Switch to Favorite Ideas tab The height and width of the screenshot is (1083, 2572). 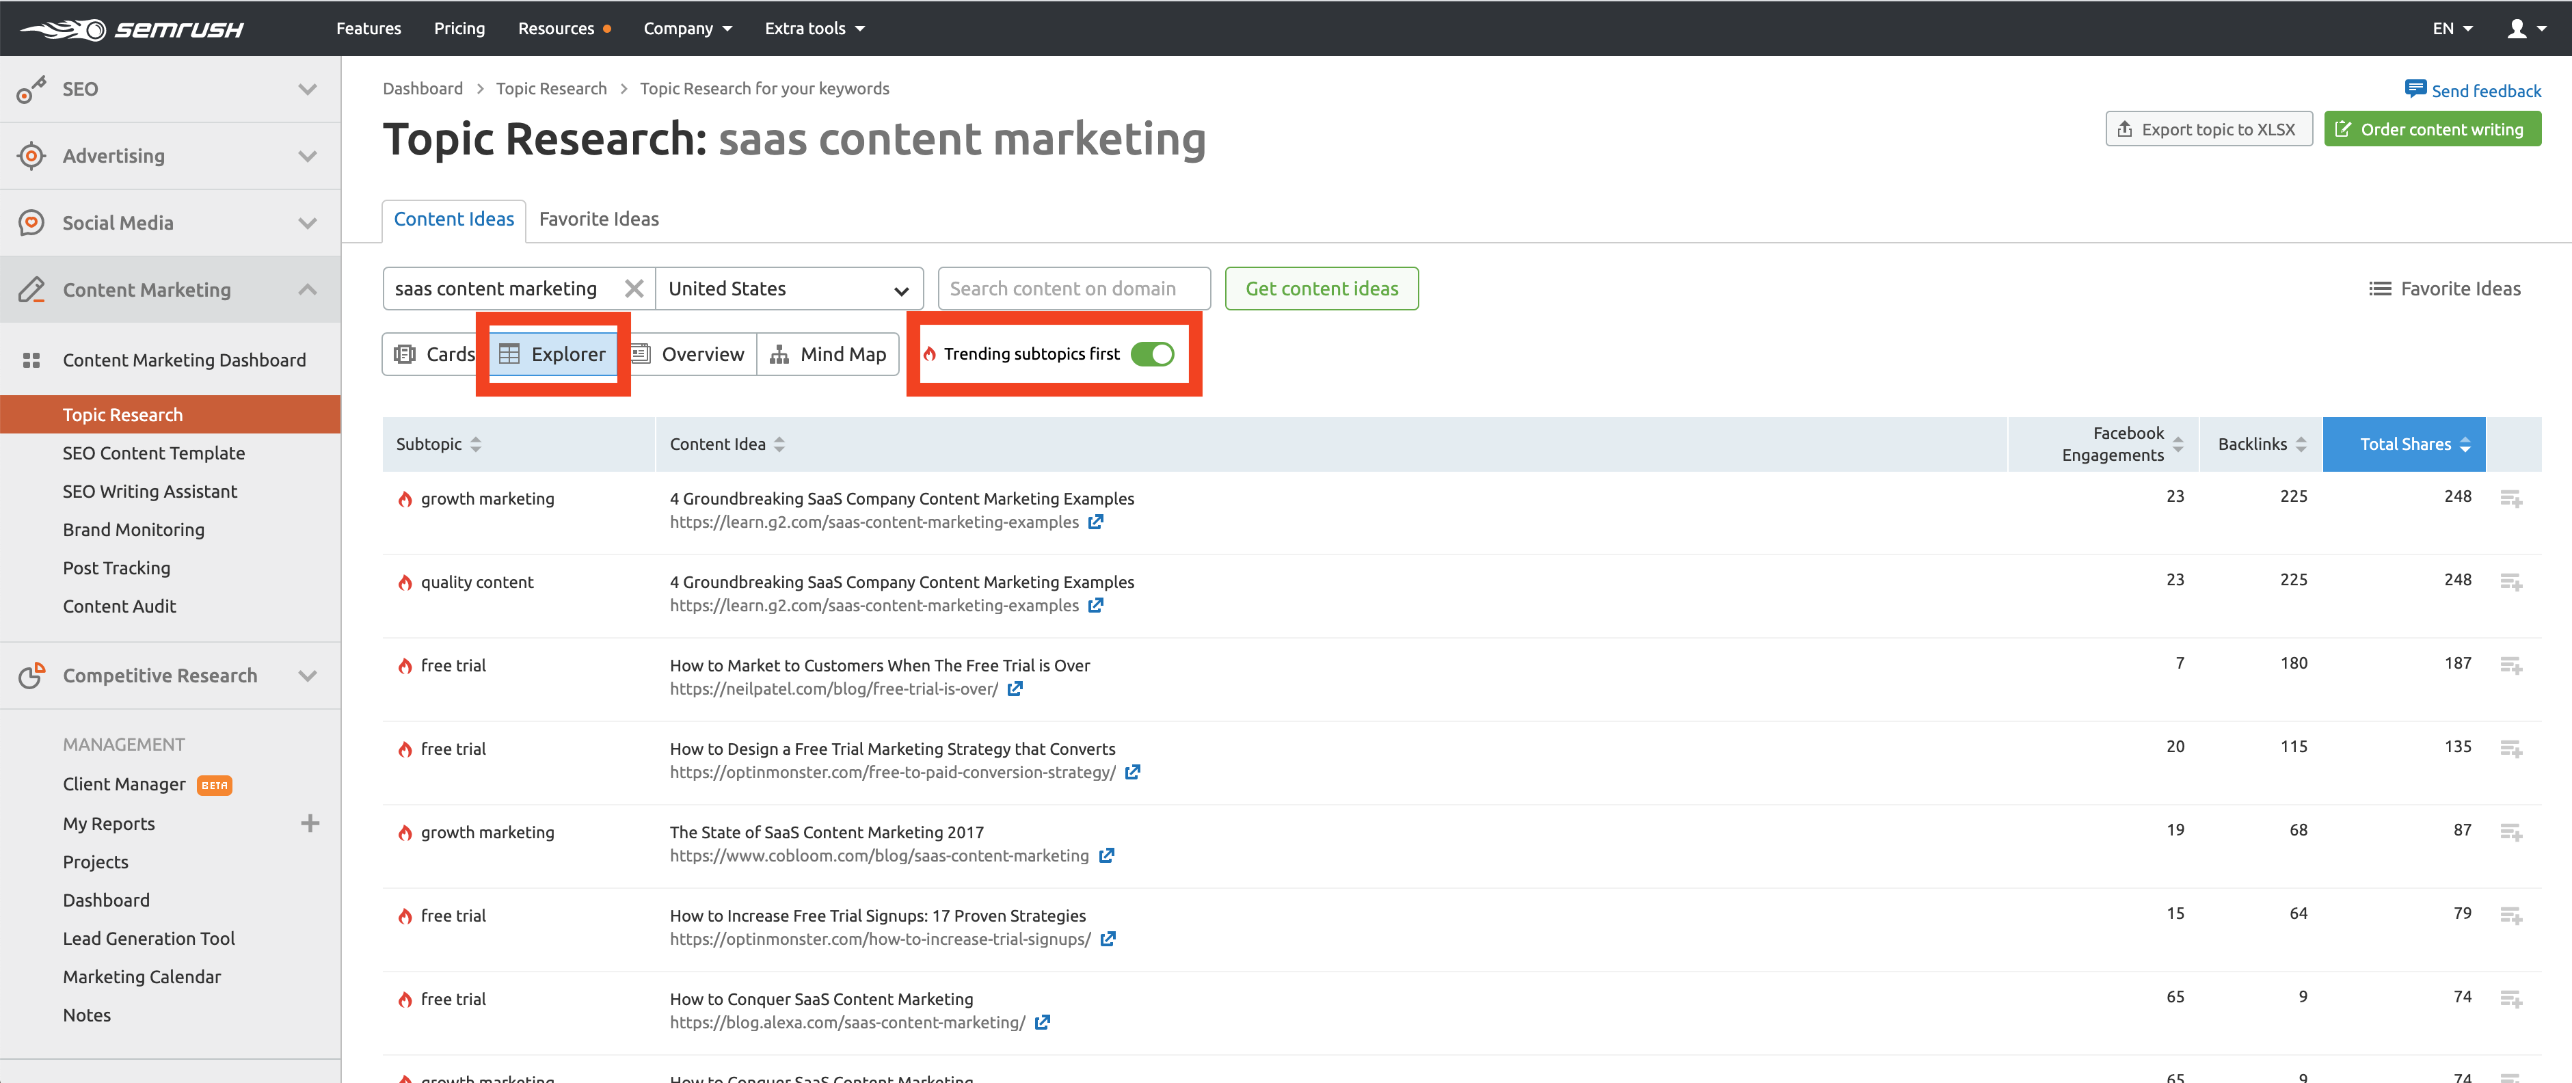[x=598, y=219]
